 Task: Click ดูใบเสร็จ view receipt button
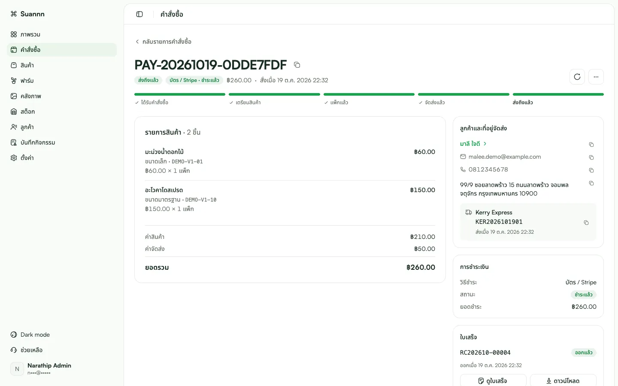pyautogui.click(x=493, y=381)
